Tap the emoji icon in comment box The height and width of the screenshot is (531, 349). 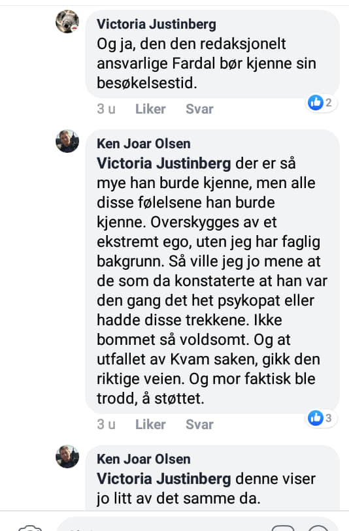pos(318,528)
